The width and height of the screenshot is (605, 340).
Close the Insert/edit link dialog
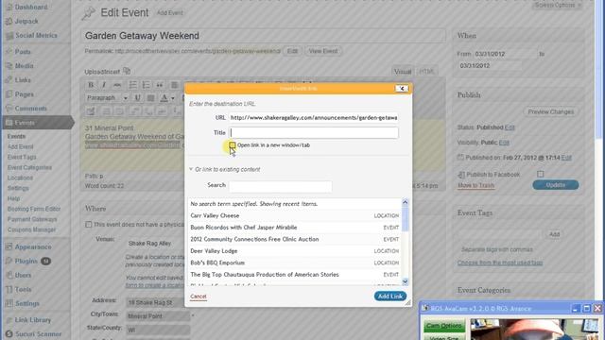tap(402, 88)
